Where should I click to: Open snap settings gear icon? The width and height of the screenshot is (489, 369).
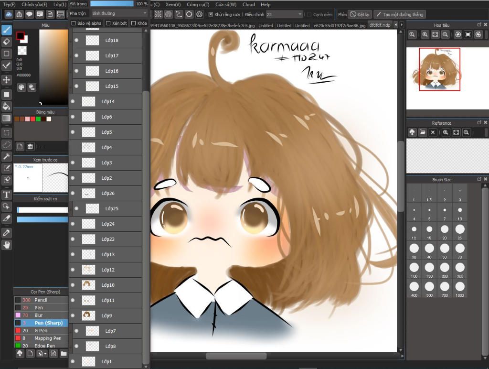[199, 14]
